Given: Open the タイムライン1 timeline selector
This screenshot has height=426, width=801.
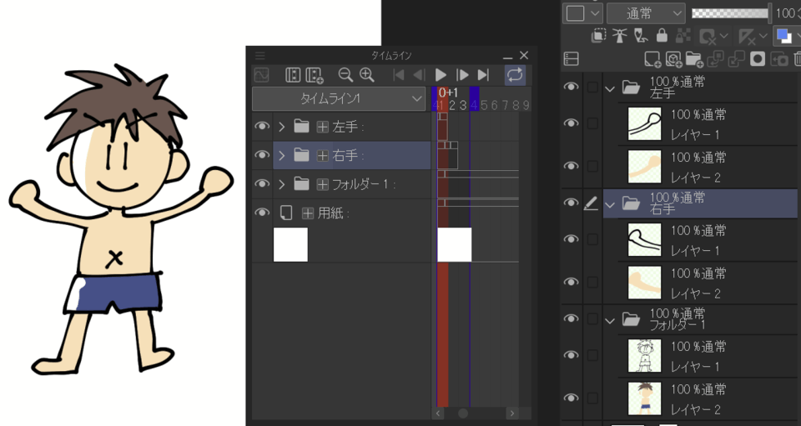Looking at the screenshot, I should pyautogui.click(x=338, y=98).
